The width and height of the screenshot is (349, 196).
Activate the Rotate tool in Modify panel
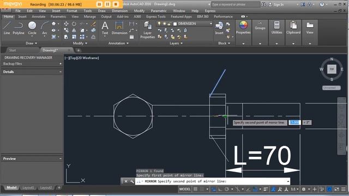coord(74,24)
